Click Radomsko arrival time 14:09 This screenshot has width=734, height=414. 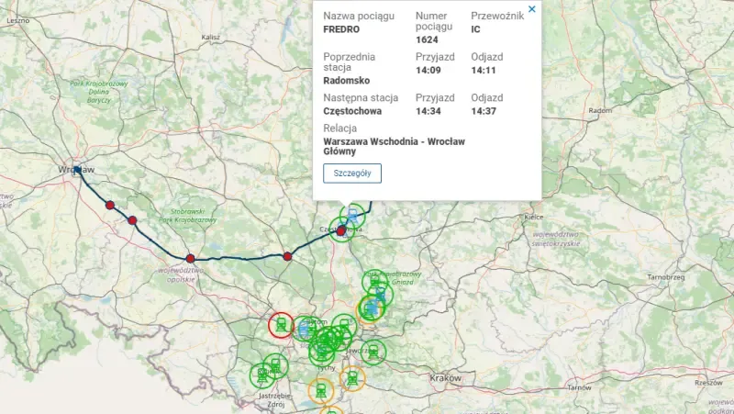point(428,71)
